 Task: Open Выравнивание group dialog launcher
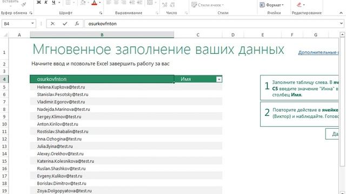point(157,13)
